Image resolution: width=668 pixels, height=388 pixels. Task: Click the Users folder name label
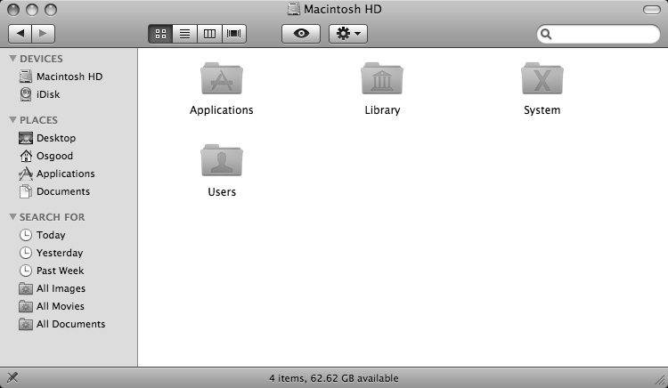pyautogui.click(x=222, y=192)
